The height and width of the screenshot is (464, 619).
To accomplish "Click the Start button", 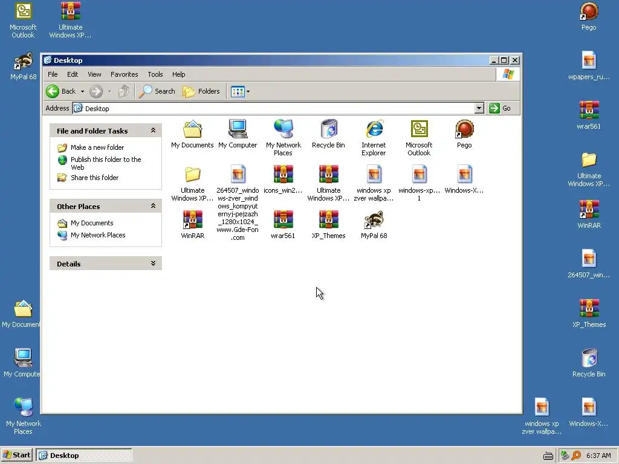I will pos(17,455).
